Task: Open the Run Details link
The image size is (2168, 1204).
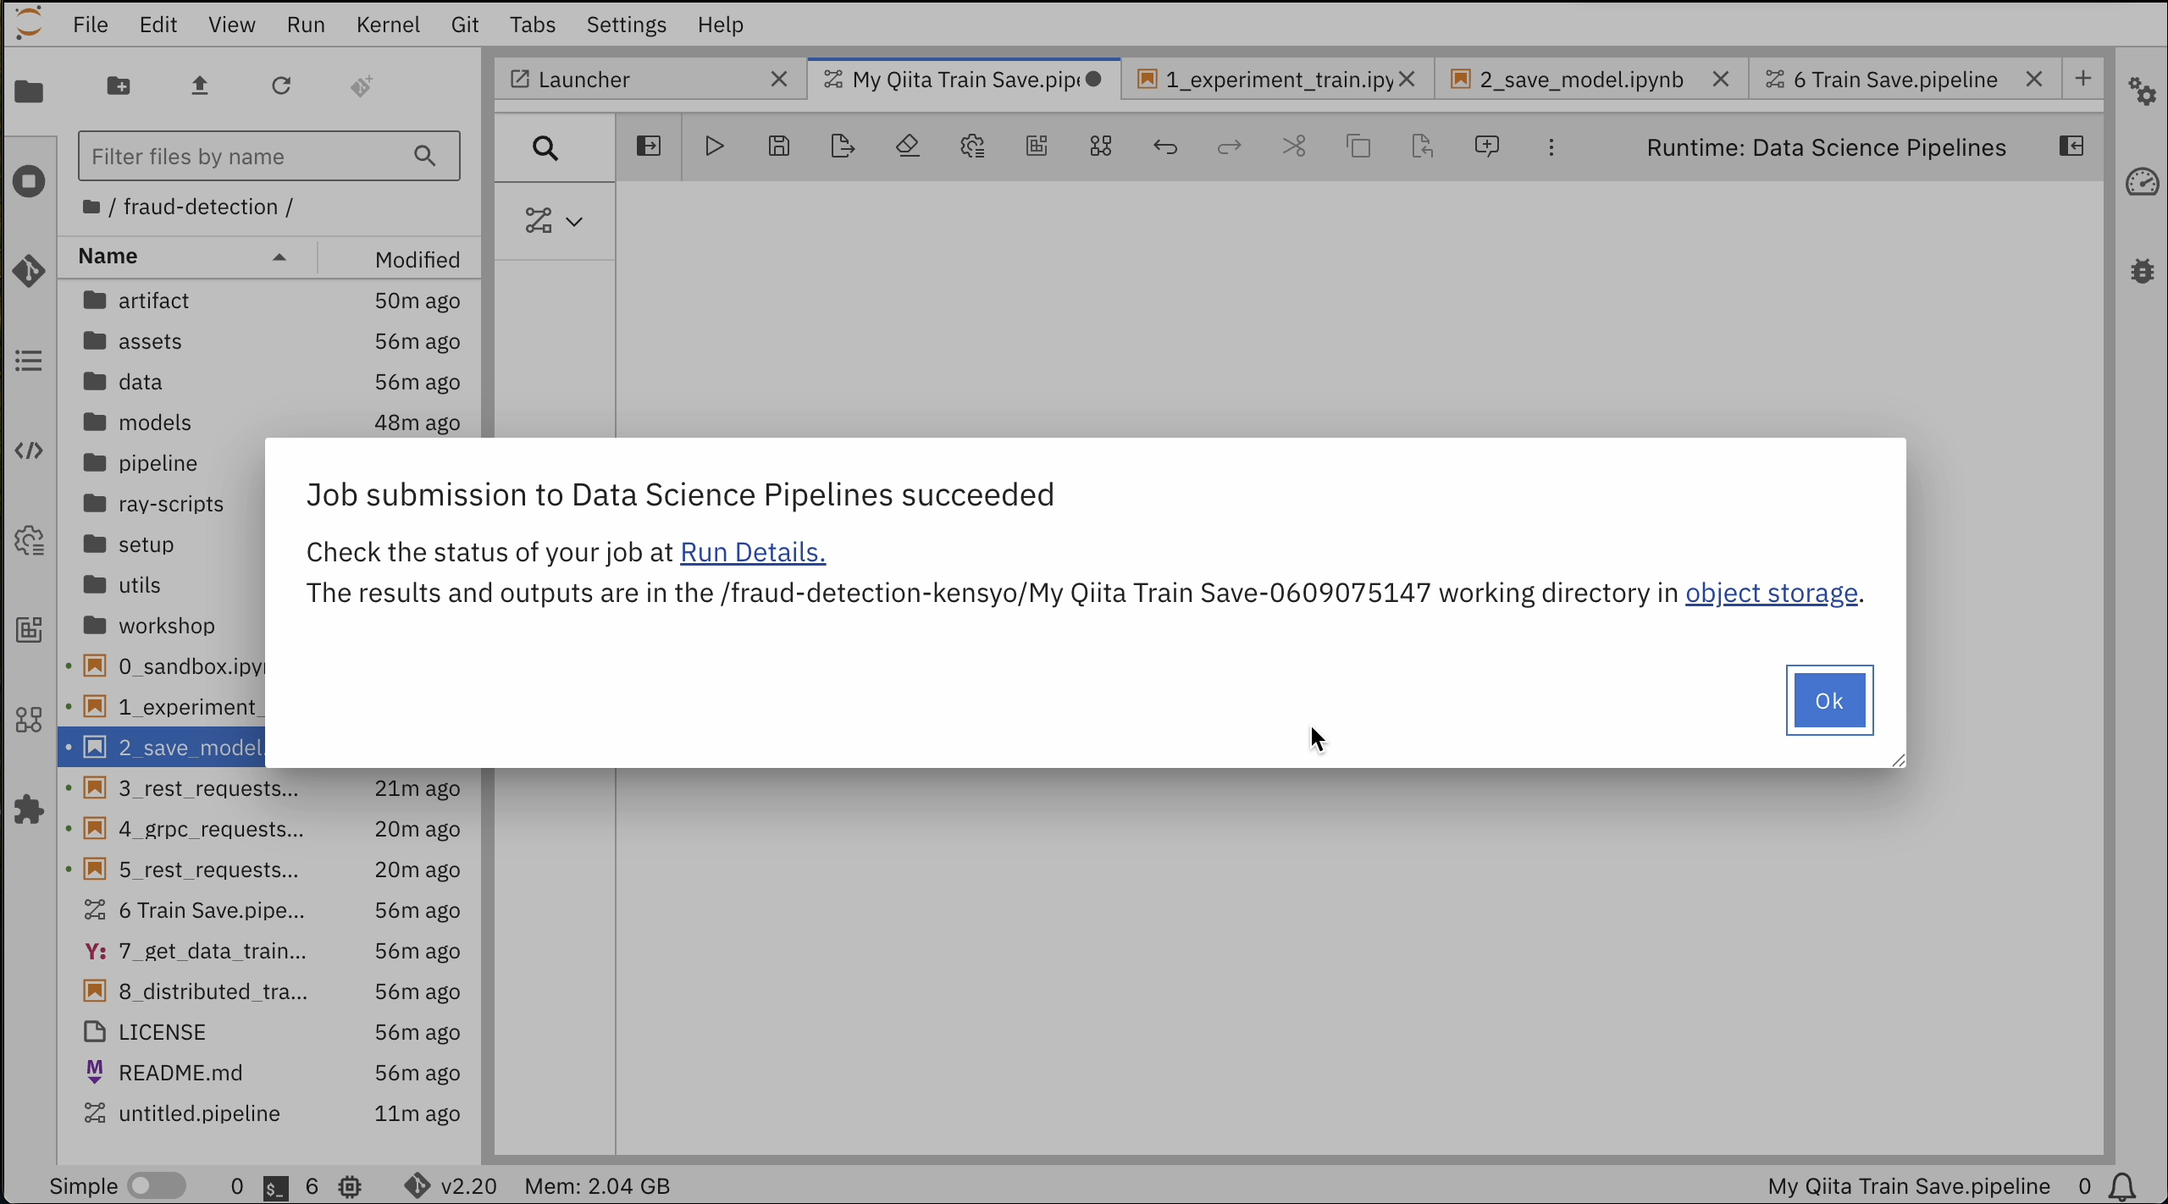Action: click(x=753, y=552)
